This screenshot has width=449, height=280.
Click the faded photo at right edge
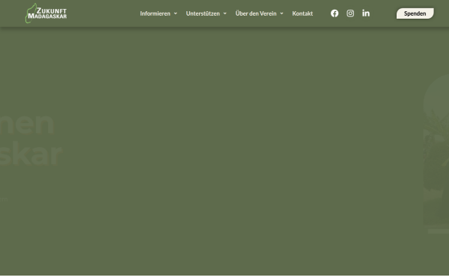[x=436, y=169]
